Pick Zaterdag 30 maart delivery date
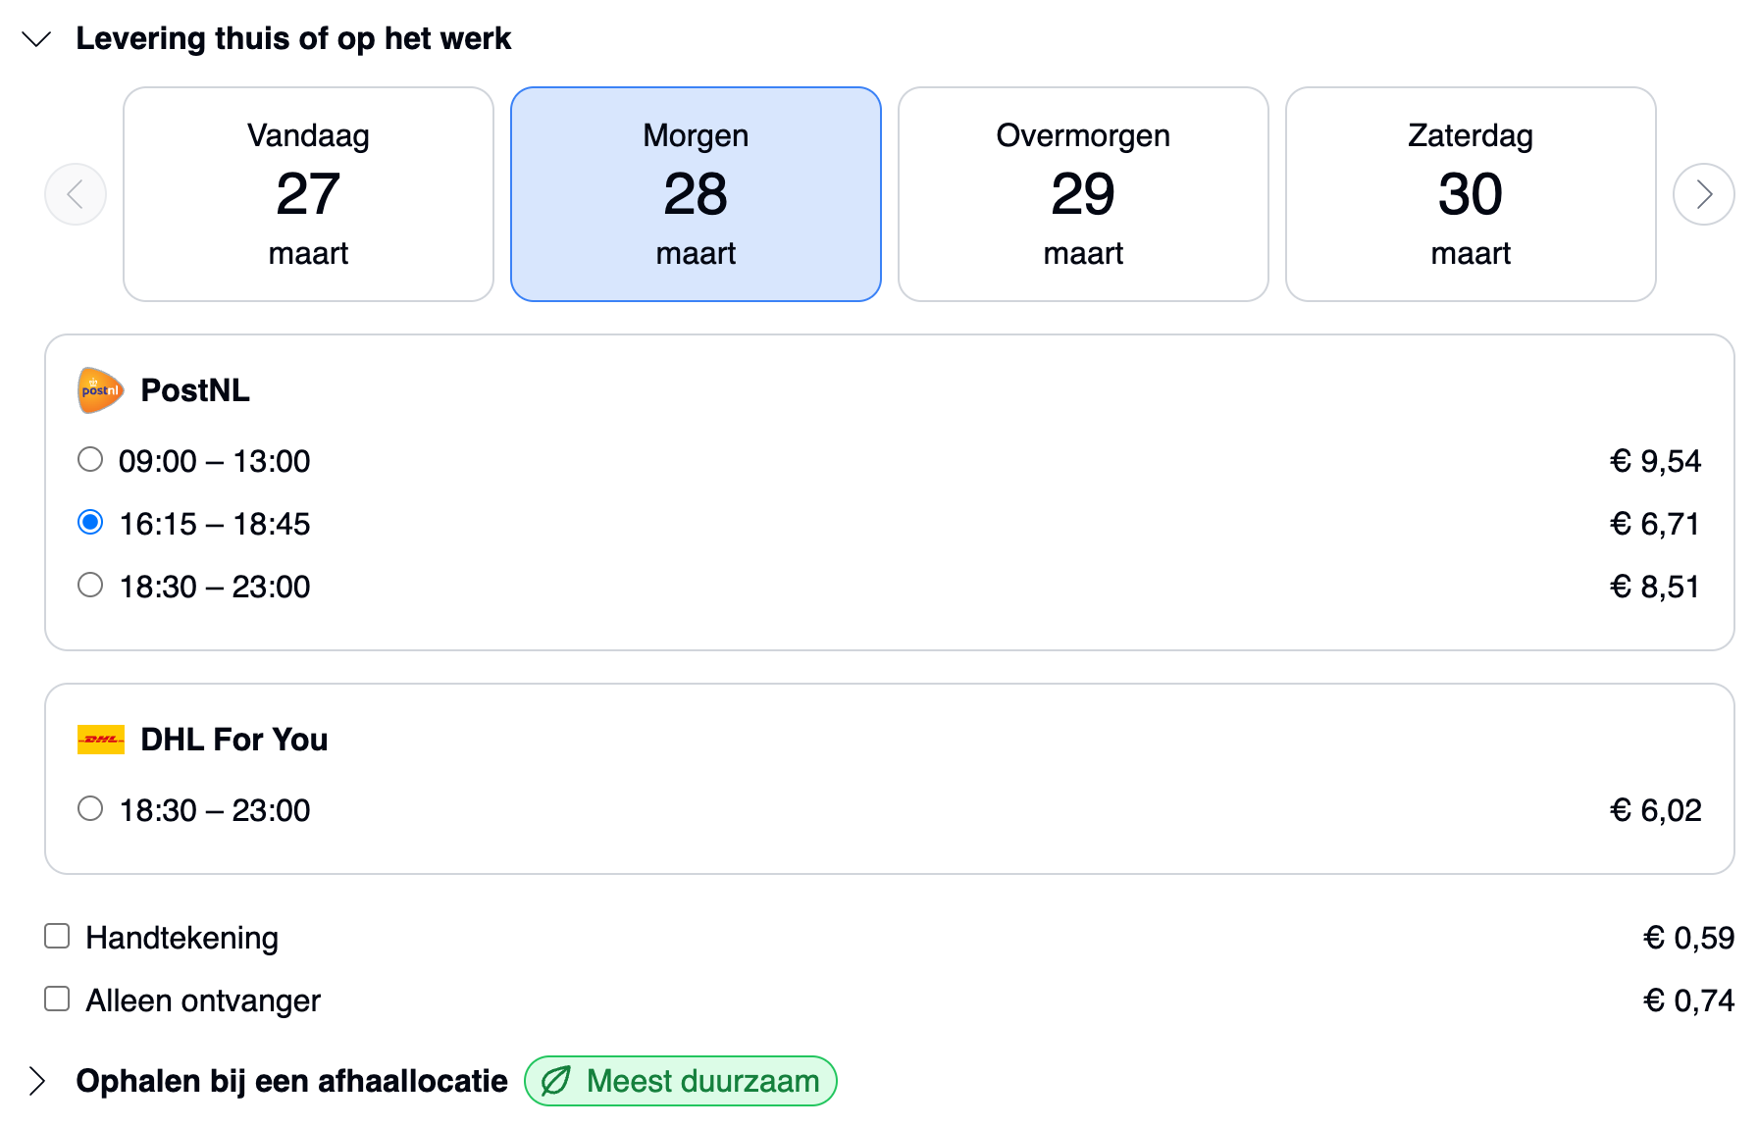 coord(1470,194)
